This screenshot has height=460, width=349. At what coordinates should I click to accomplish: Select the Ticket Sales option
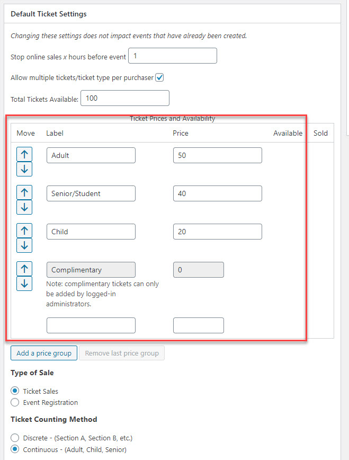(15, 391)
